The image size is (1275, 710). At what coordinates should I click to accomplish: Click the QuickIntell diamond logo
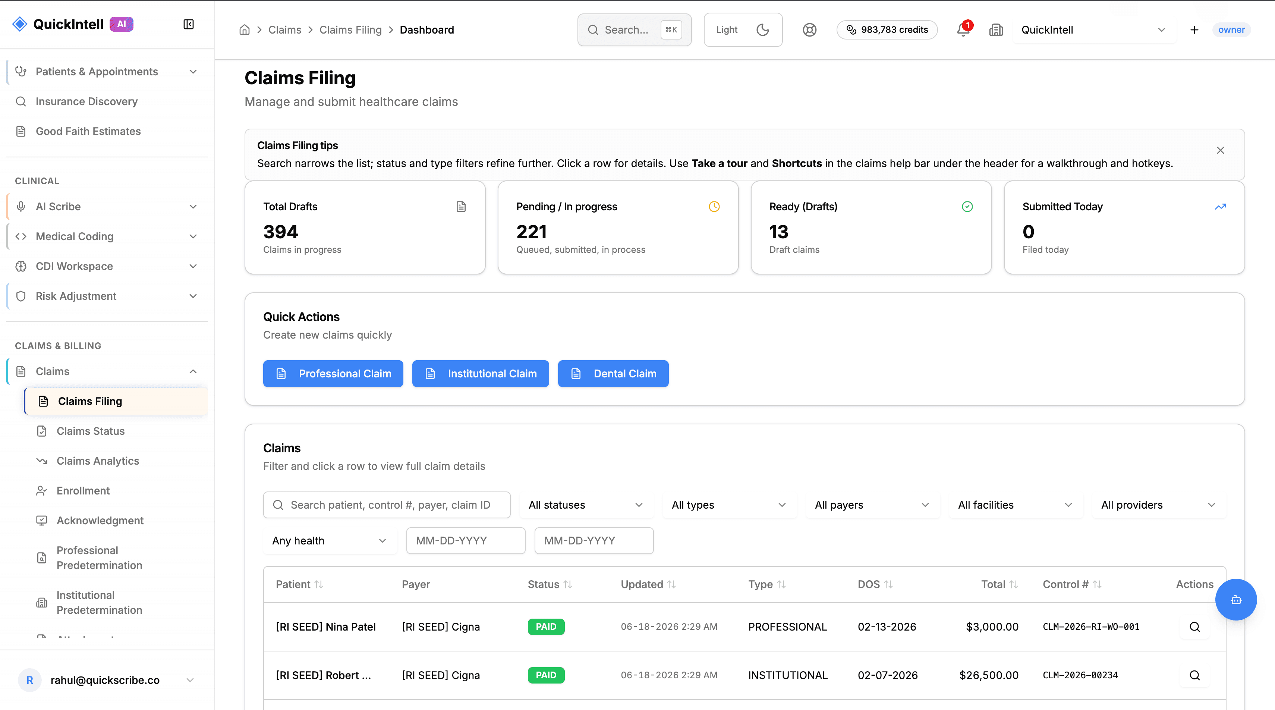tap(20, 24)
